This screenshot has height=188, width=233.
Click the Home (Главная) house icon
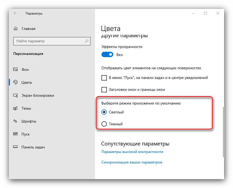(x=16, y=29)
